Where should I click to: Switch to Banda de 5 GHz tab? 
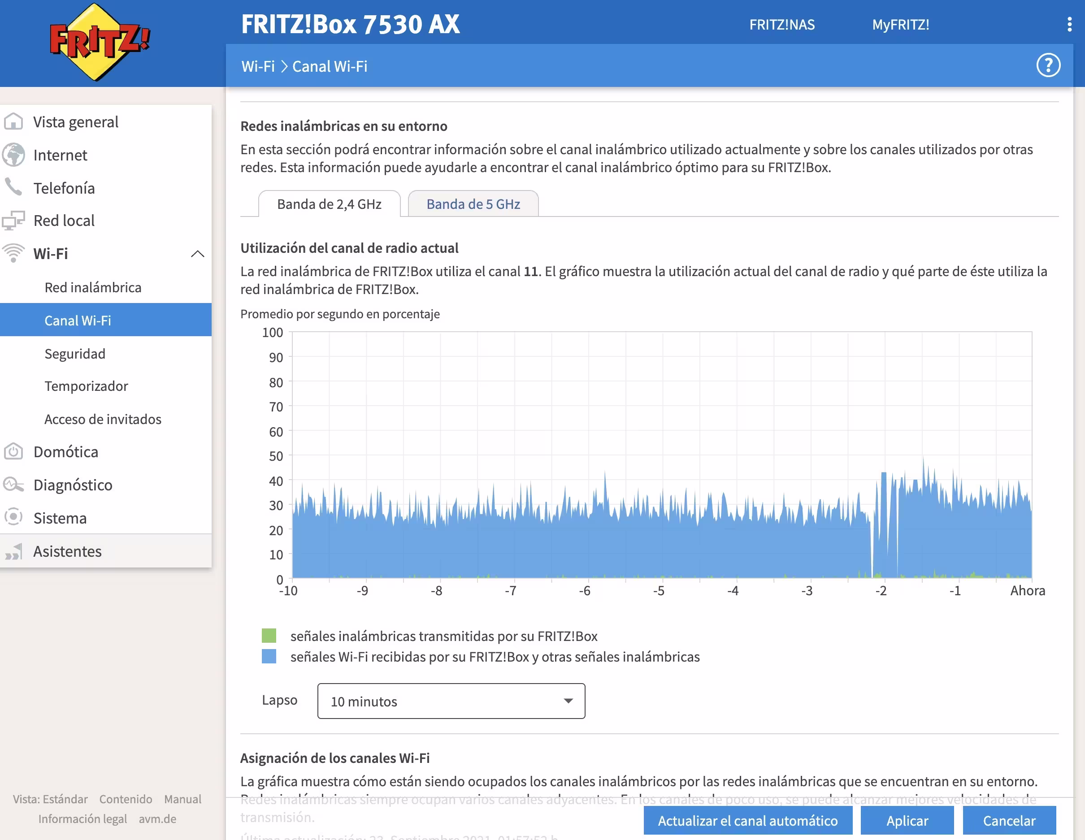point(473,204)
